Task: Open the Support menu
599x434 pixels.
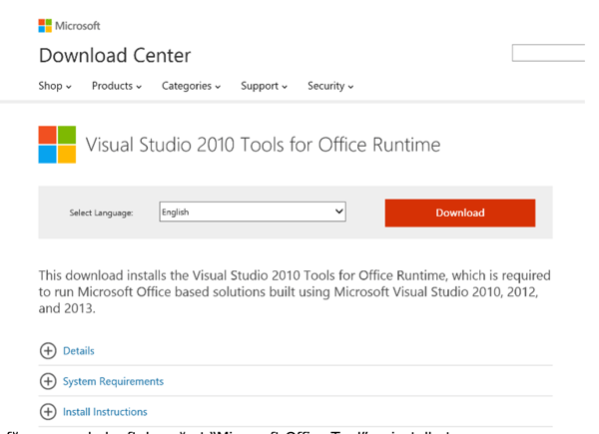Action: coord(264,86)
